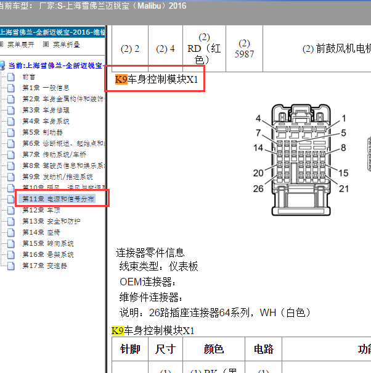Open 第5章 制动器
The image size is (371, 373).
tap(43, 132)
